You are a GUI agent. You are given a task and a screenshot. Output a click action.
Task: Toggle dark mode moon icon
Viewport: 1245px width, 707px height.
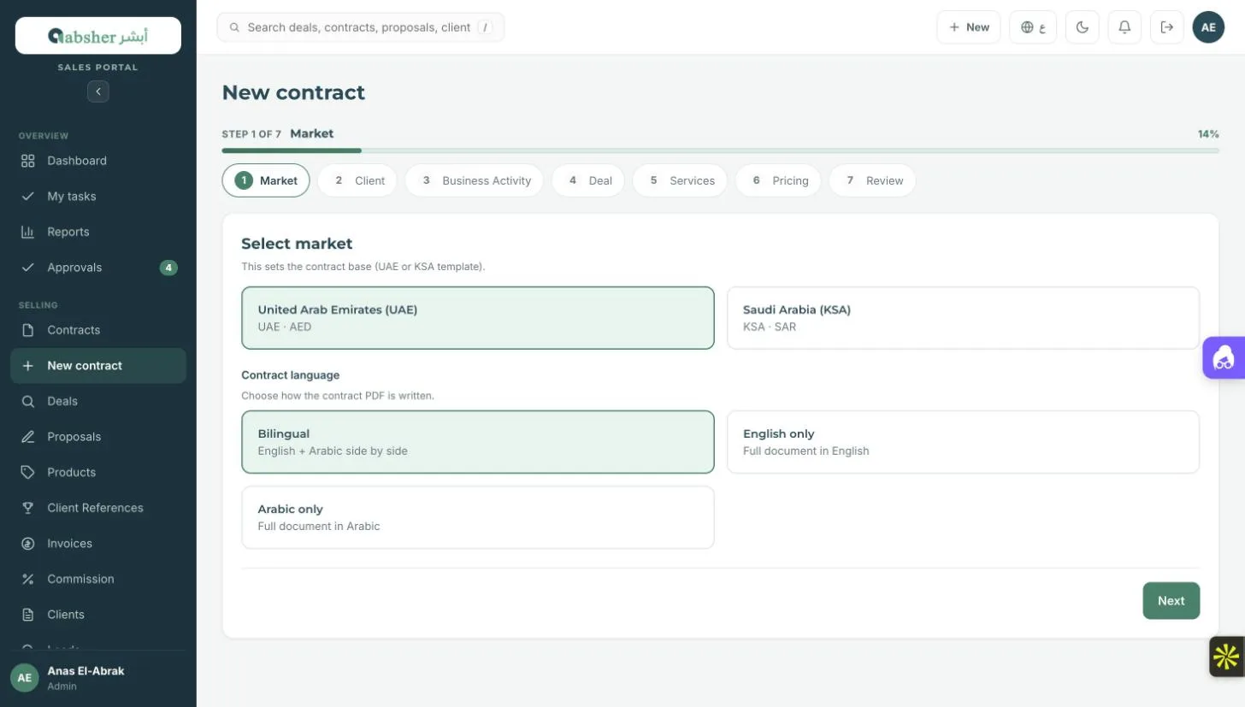[1082, 27]
